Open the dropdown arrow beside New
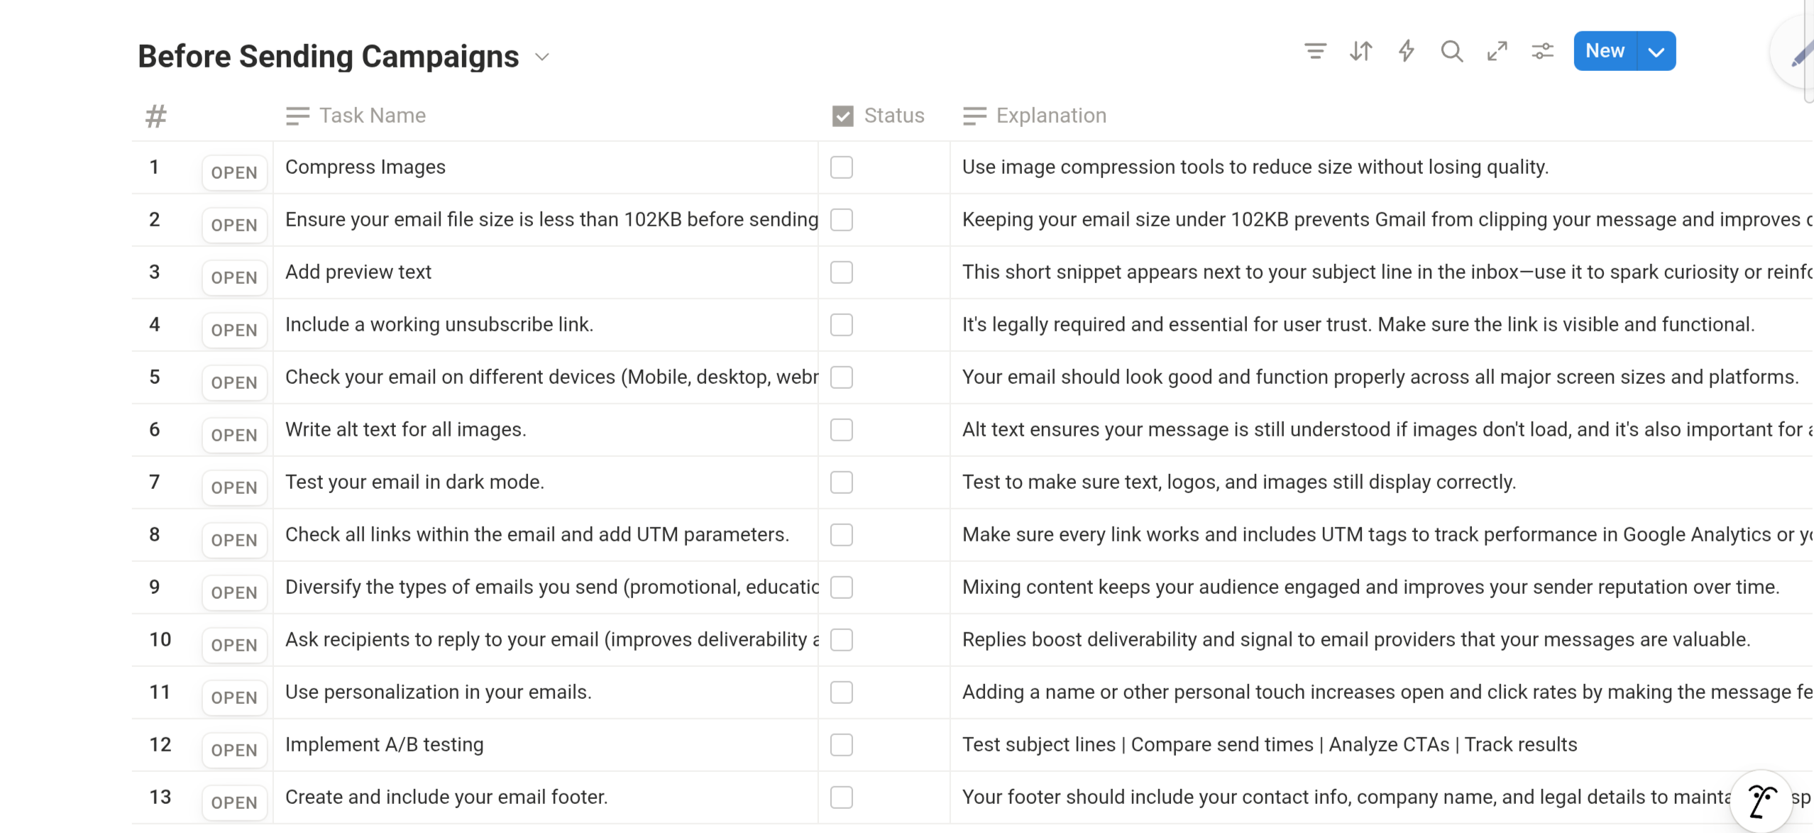This screenshot has height=833, width=1814. click(1656, 51)
